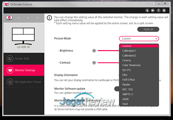Decrease Contrast with the minus button
173x120 pixels.
point(94,63)
